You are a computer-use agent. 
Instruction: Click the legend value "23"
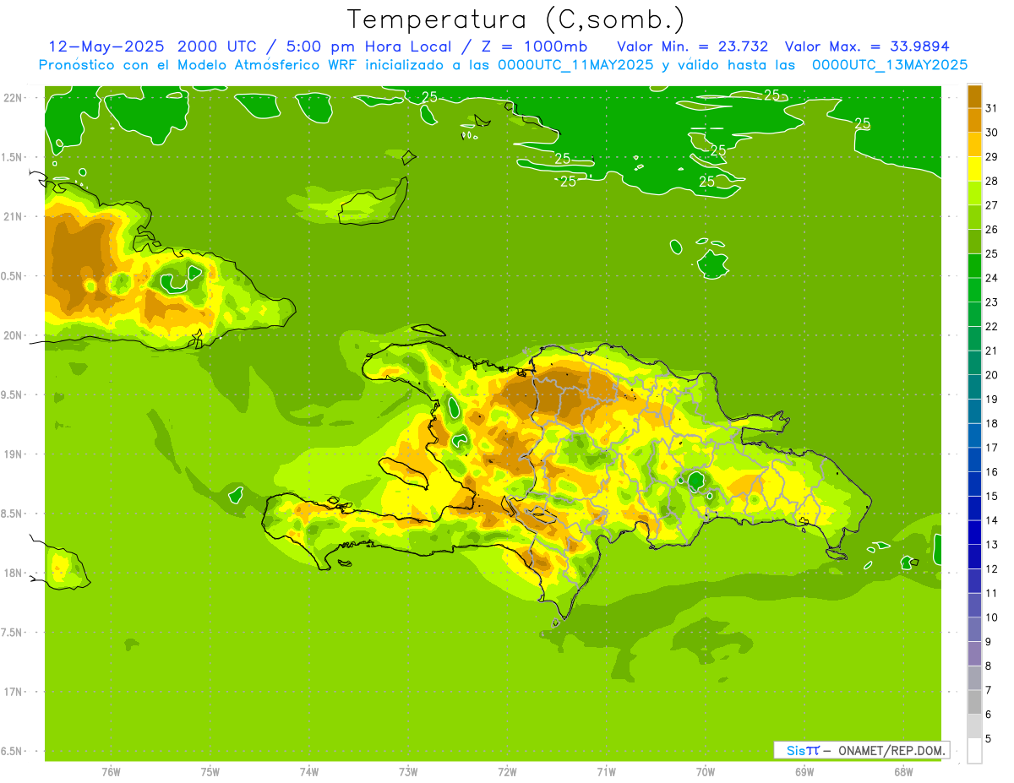pos(992,302)
